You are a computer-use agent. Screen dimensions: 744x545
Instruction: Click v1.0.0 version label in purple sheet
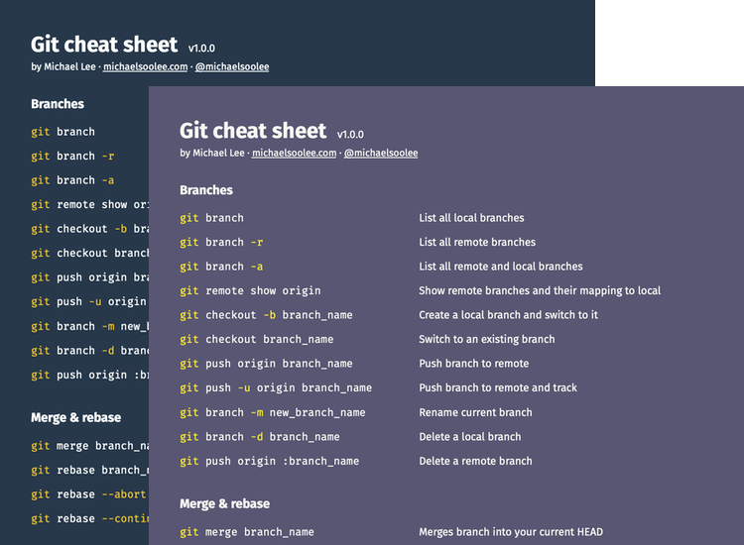[350, 135]
